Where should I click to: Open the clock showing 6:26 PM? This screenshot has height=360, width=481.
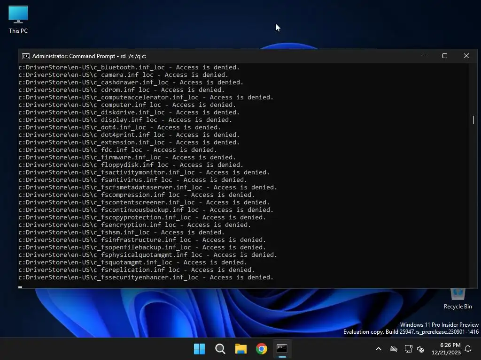point(446,349)
